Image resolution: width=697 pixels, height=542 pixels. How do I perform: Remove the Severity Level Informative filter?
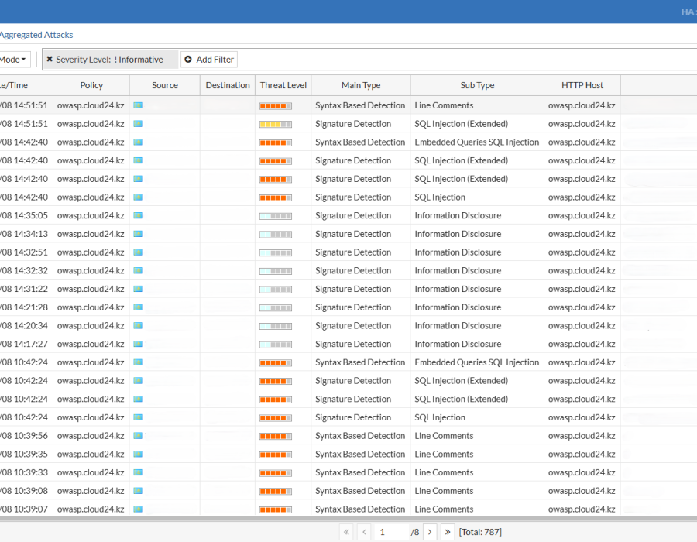[x=50, y=59]
